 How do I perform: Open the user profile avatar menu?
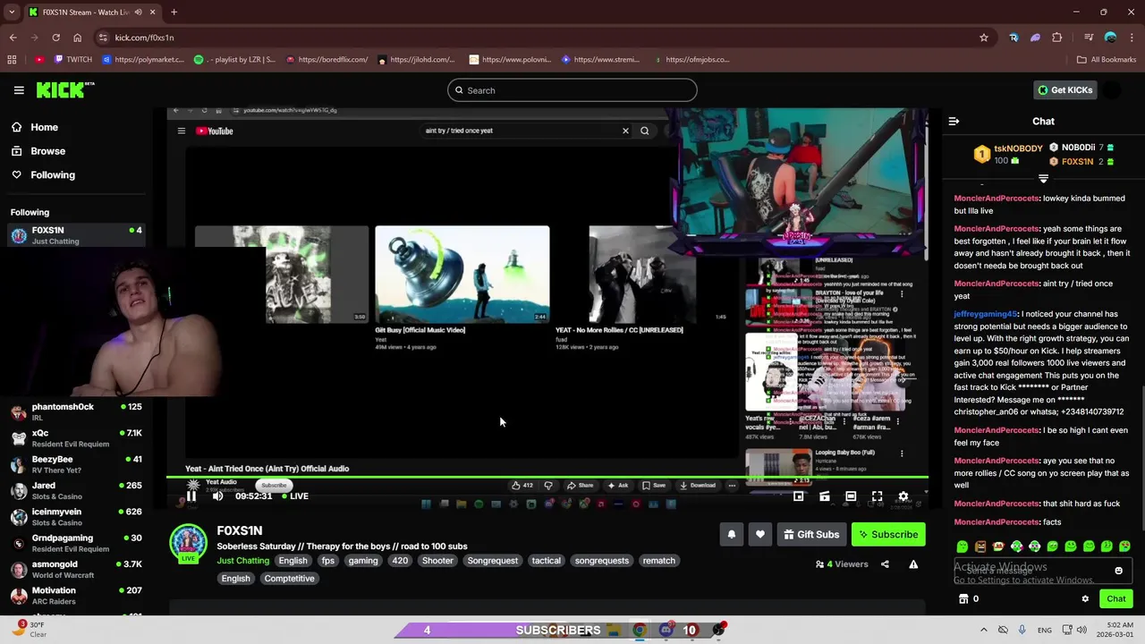(1112, 90)
